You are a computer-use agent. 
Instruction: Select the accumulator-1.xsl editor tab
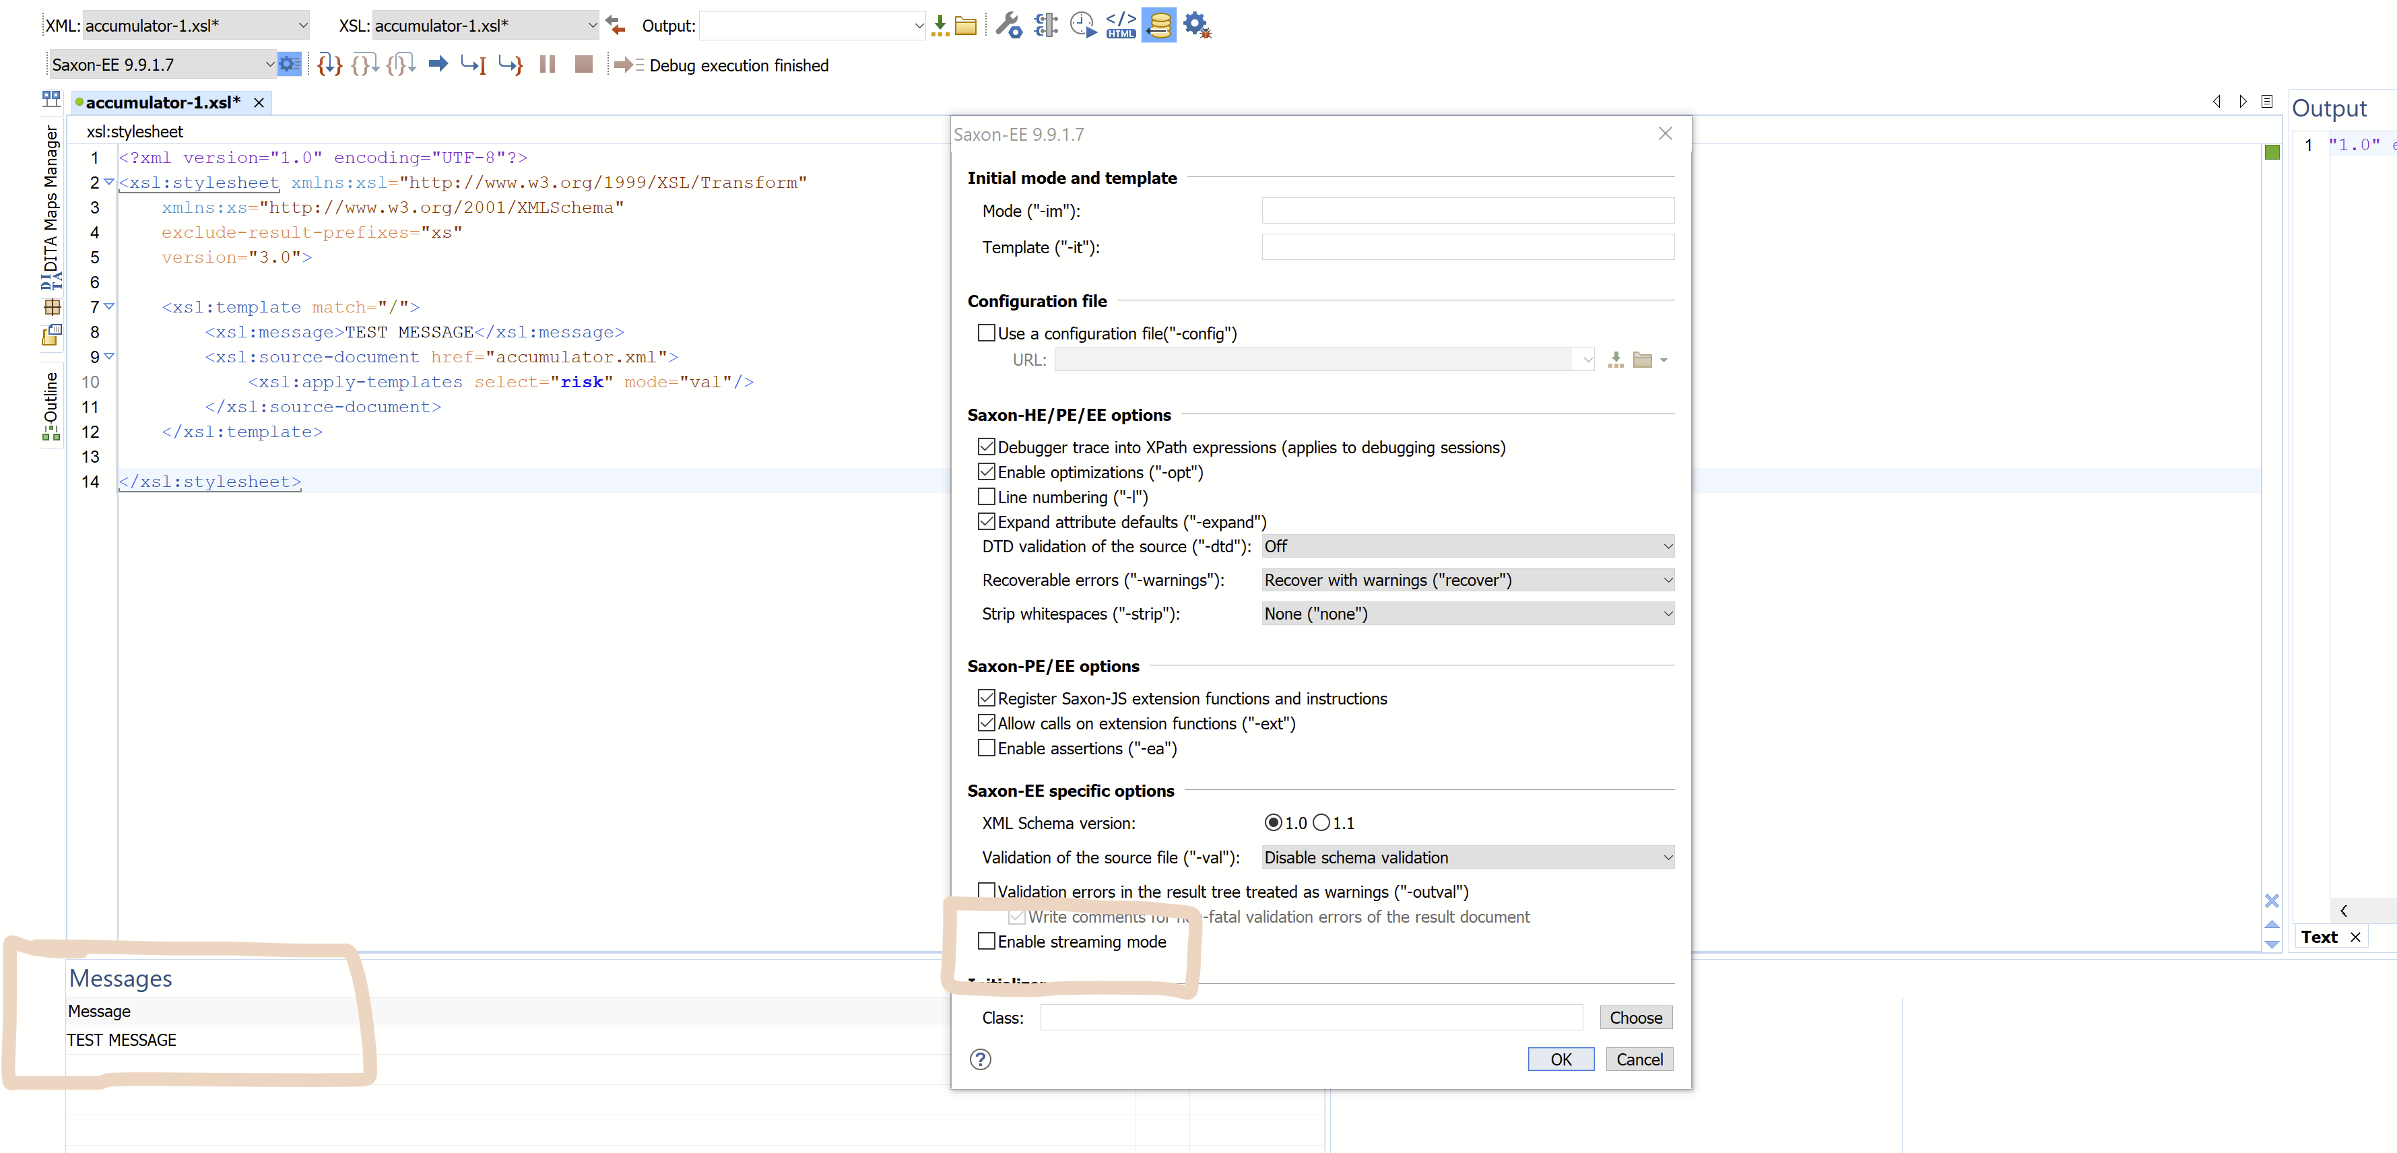point(163,102)
